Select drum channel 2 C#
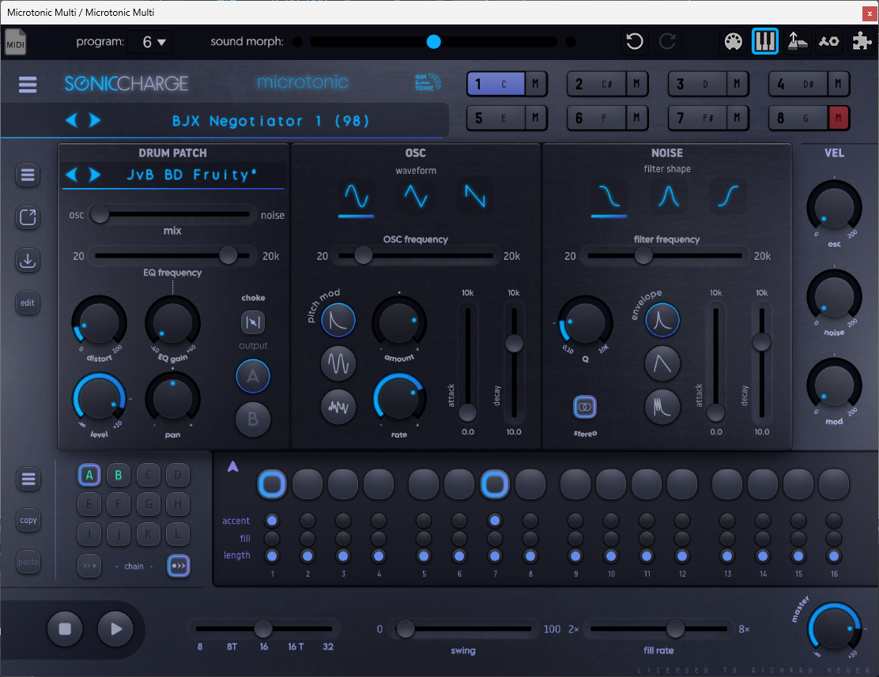Viewport: 879px width, 677px height. [x=597, y=84]
